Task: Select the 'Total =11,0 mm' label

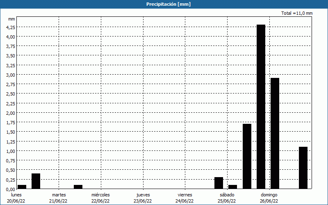Action: pos(297,13)
